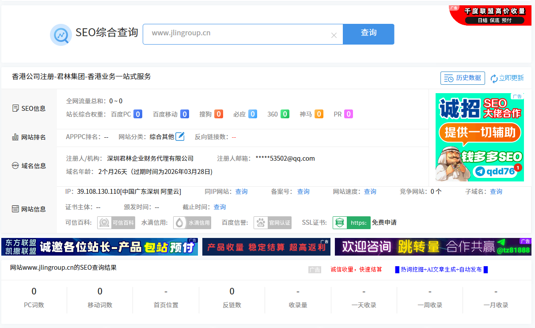The image size is (535, 328).
Task: Query 同IP网站 link
Action: pos(241,192)
